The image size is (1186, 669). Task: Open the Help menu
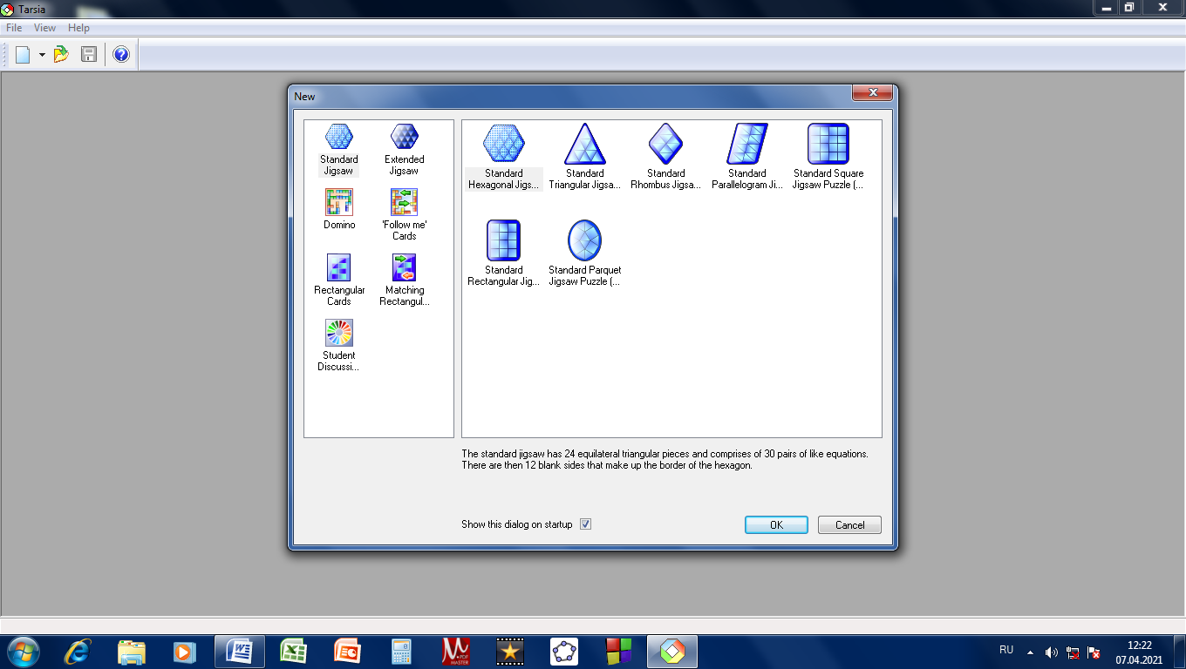coord(78,28)
